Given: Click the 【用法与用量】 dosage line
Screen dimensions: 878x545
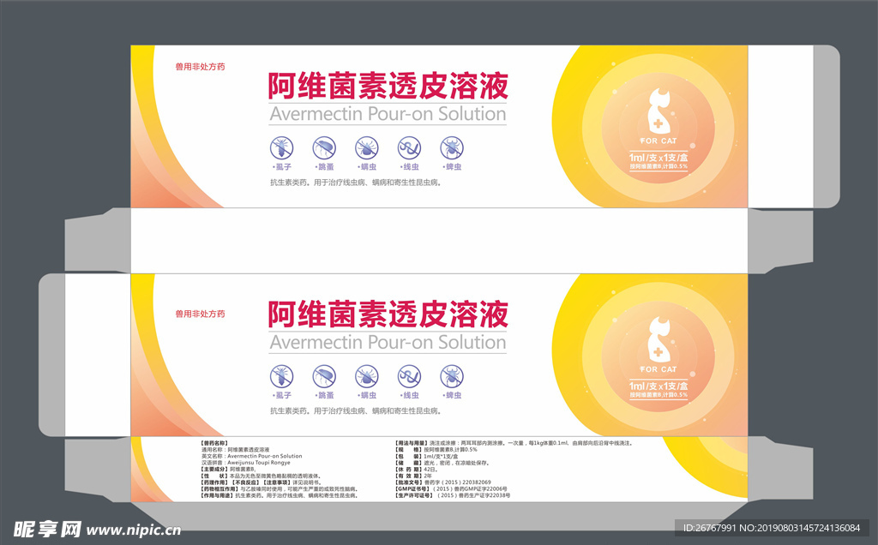Looking at the screenshot, I should (x=514, y=443).
